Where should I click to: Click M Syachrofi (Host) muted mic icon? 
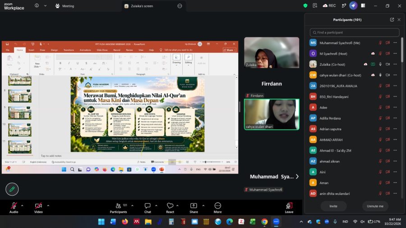point(380,54)
